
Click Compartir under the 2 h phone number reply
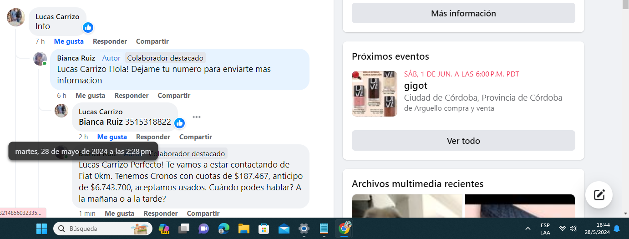point(196,137)
